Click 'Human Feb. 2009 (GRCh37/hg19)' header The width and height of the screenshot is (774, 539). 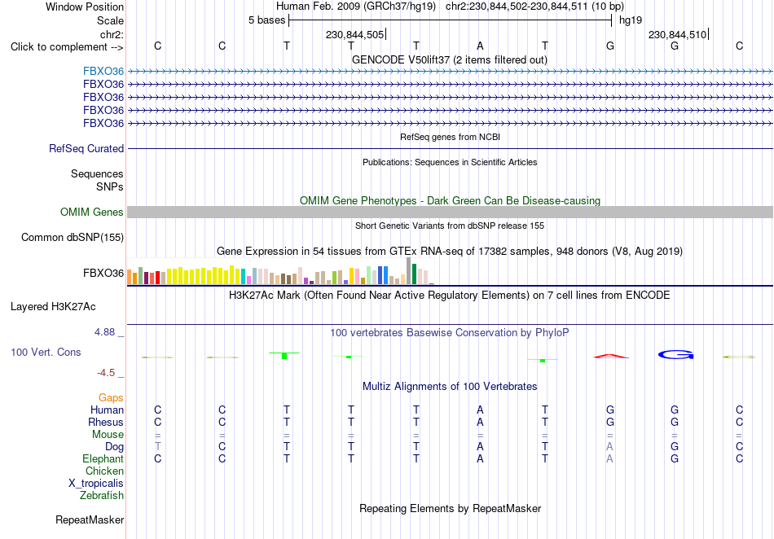click(x=356, y=7)
